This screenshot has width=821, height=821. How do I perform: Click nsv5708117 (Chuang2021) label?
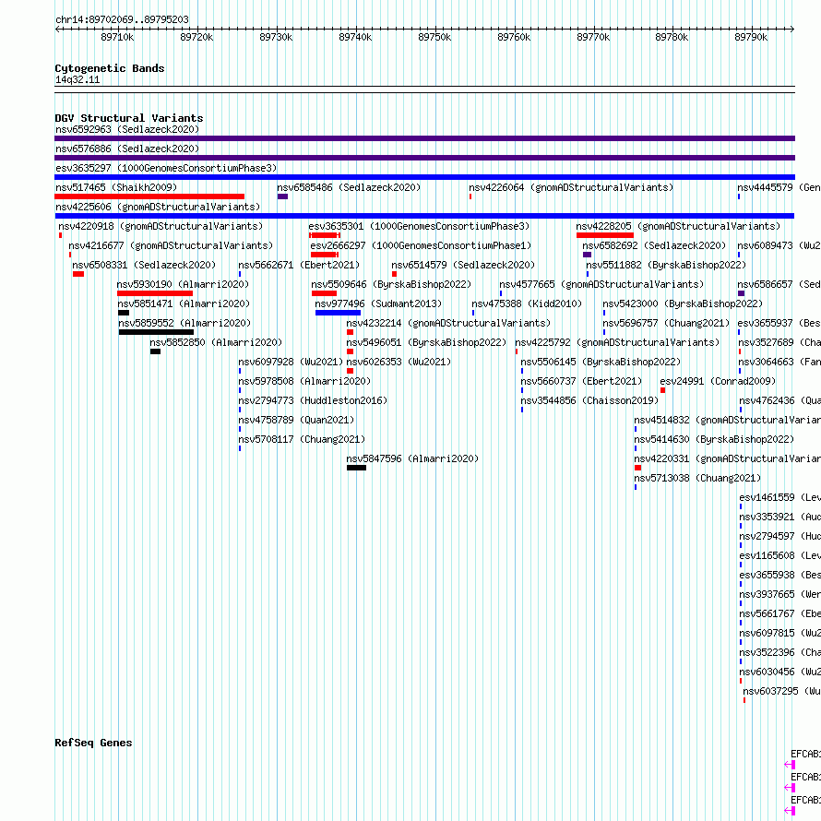[302, 439]
